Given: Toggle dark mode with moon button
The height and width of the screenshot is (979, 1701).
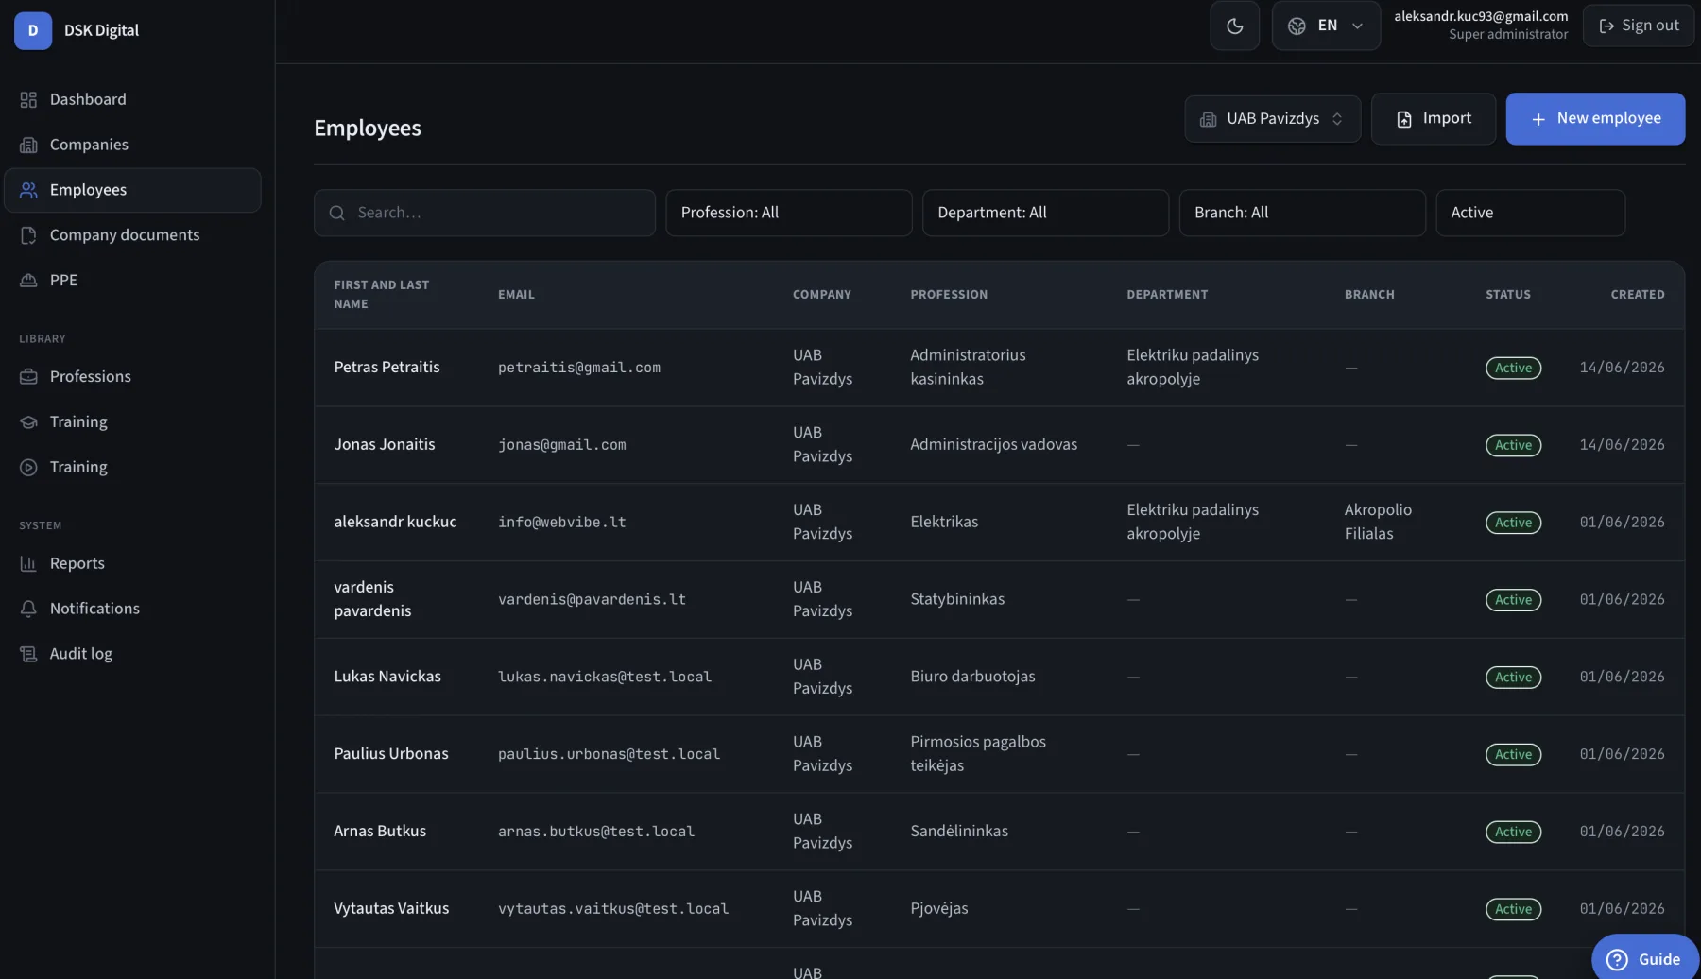Looking at the screenshot, I should 1234,26.
